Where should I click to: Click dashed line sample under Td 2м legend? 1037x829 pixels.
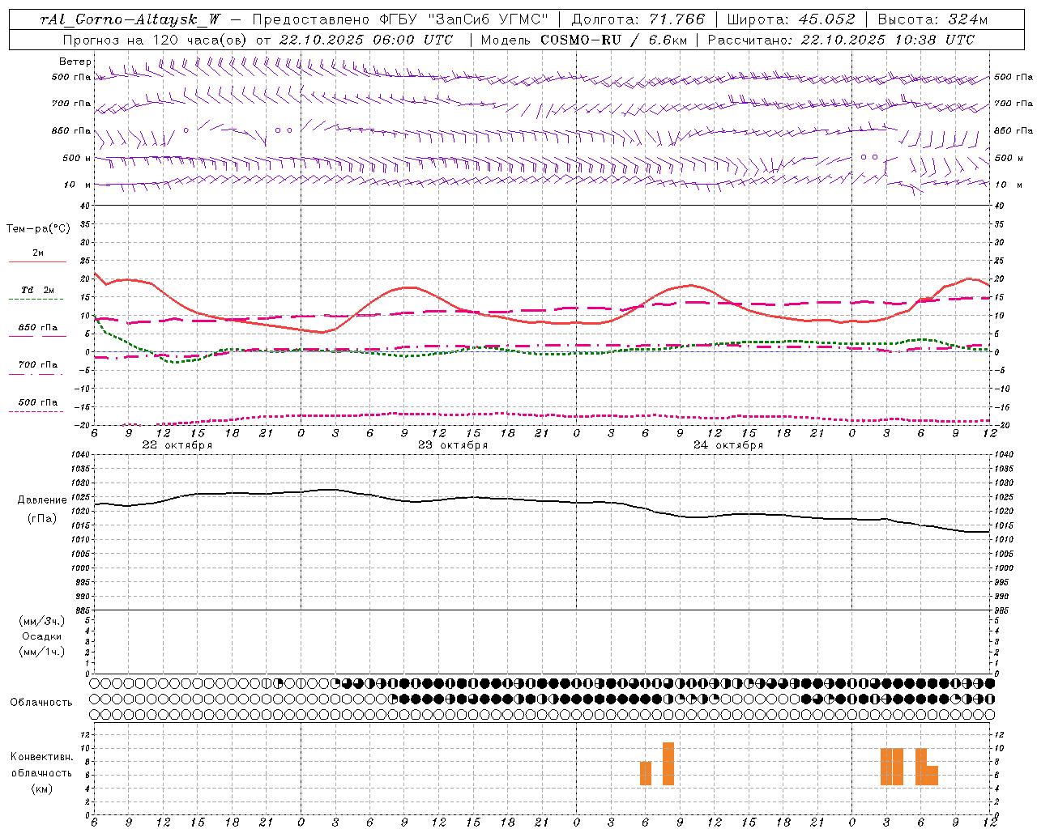tap(36, 300)
